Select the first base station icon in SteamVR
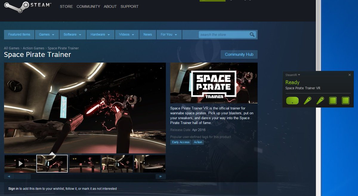This screenshot has height=196, width=358. click(333, 101)
